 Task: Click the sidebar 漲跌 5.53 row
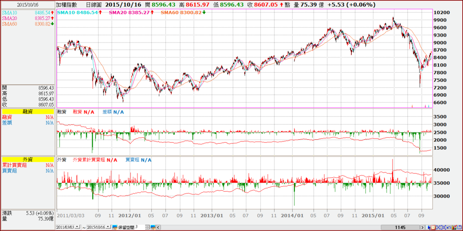pyautogui.click(x=28, y=213)
